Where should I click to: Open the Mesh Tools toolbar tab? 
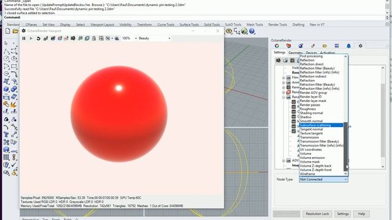pos(255,24)
